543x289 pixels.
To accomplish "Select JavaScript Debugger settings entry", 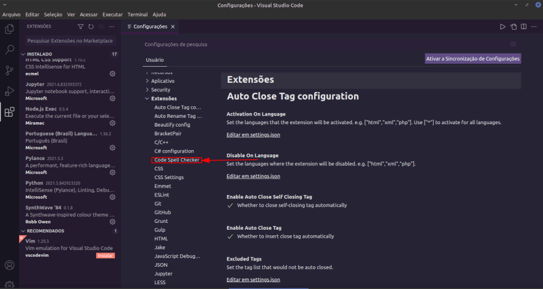I will pos(177,256).
